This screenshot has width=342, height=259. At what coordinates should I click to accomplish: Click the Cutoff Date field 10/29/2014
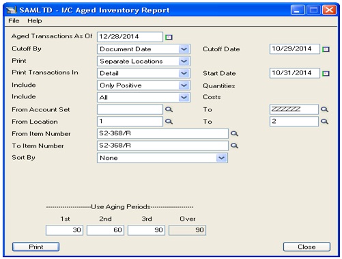(x=295, y=49)
